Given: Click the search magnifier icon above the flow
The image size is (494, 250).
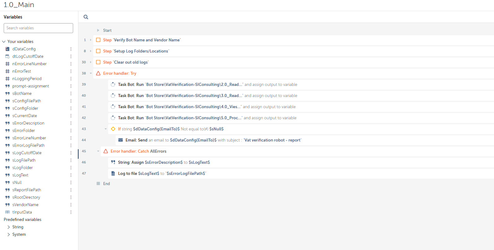Looking at the screenshot, I should tap(86, 17).
